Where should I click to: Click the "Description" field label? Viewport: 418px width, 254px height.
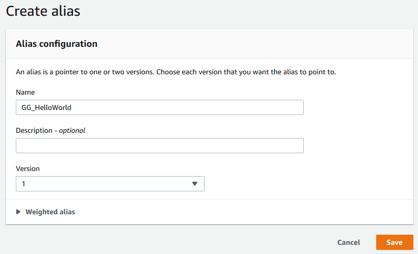pyautogui.click(x=34, y=130)
